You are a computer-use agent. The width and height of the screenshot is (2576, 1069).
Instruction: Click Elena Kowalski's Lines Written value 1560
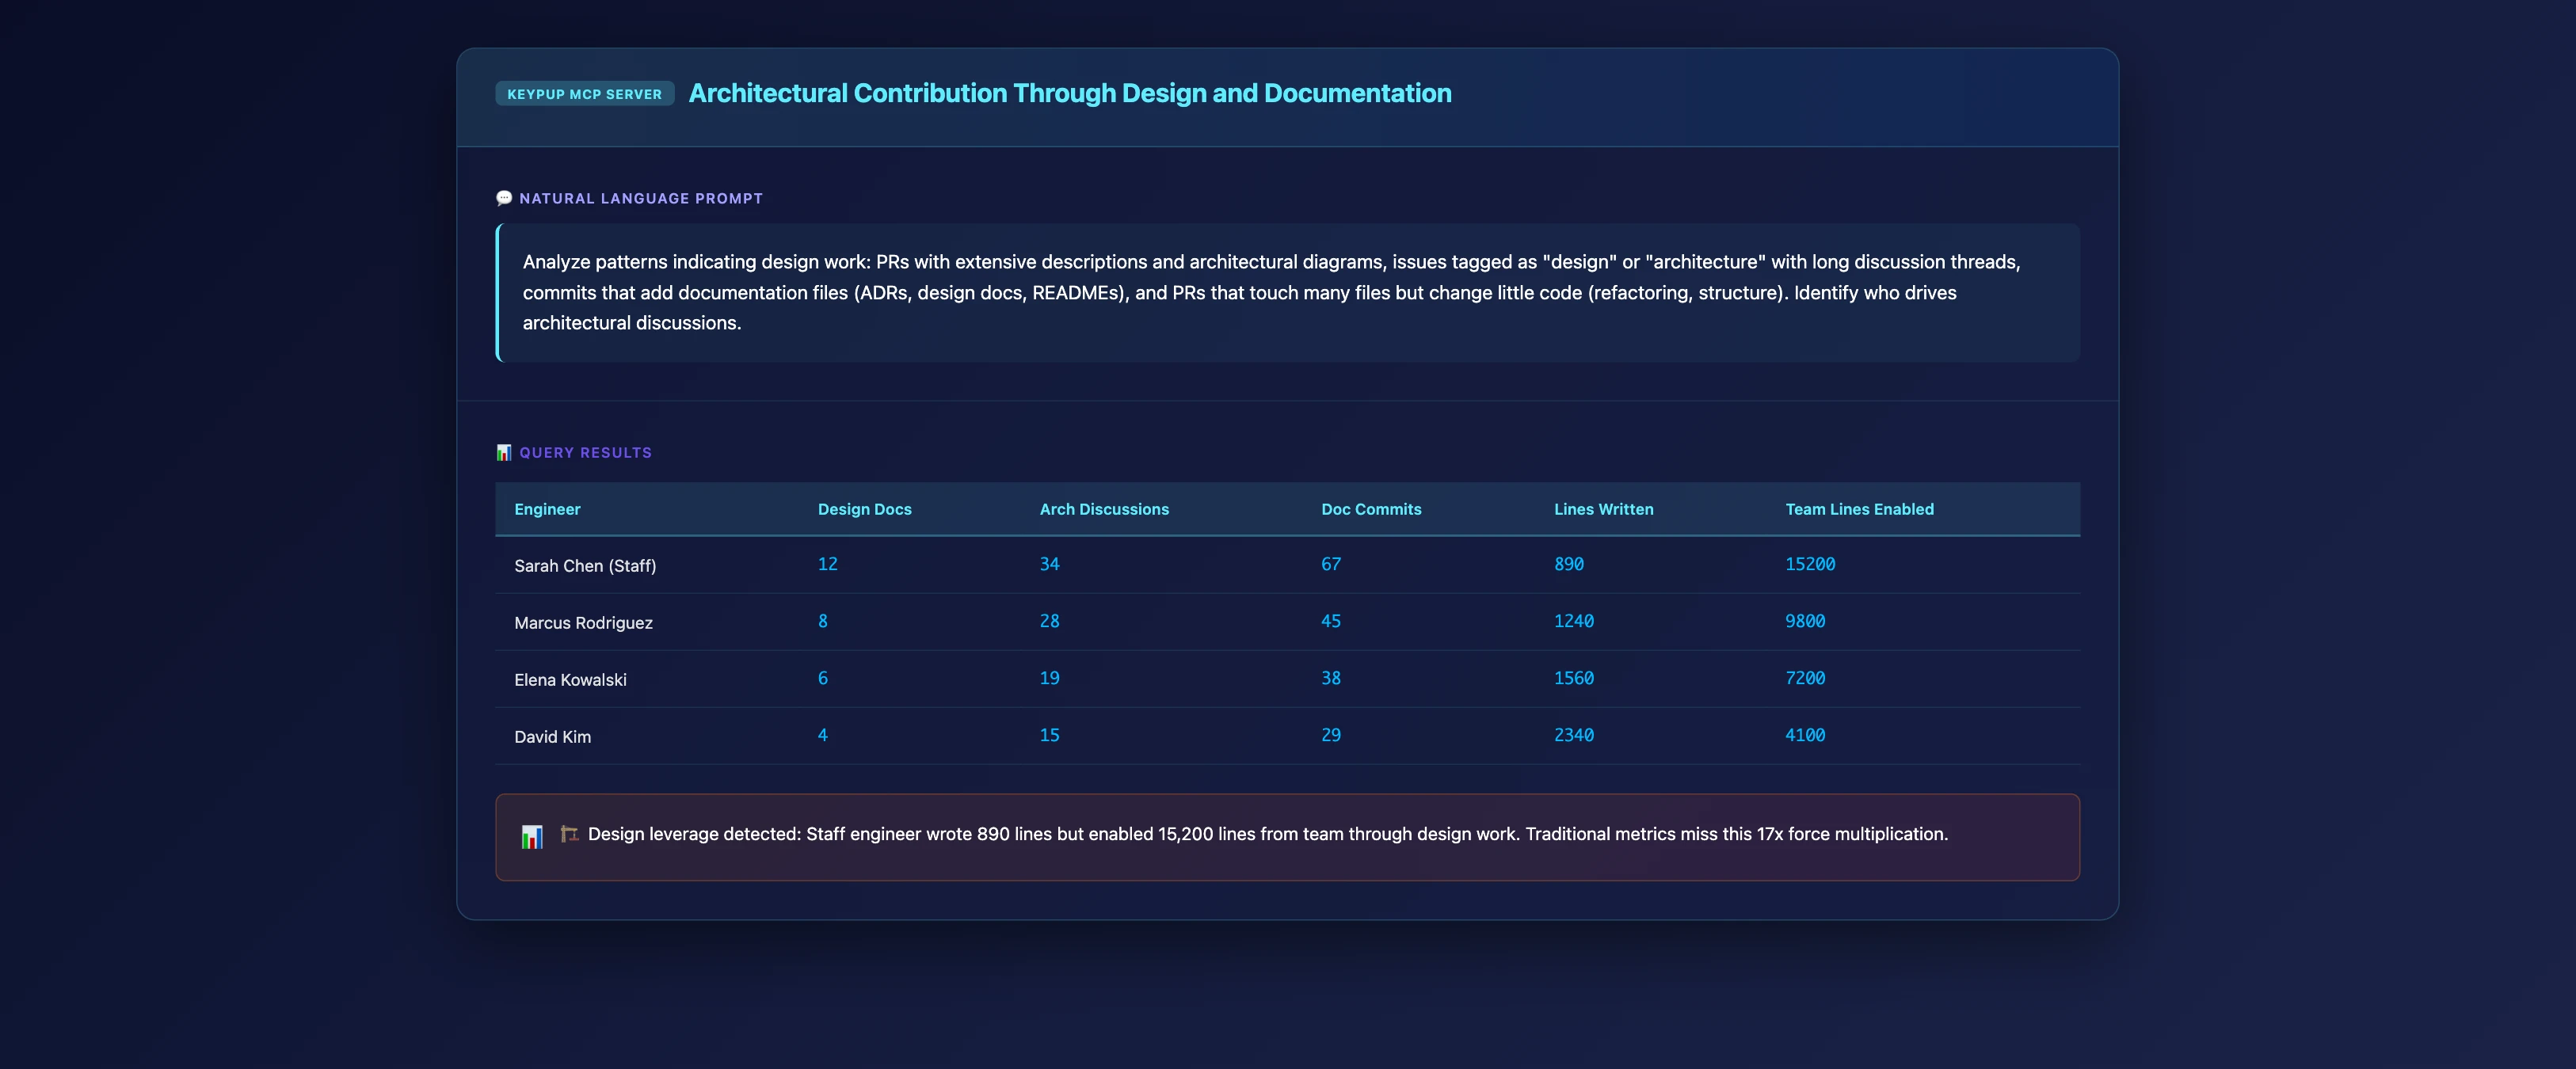1574,678
